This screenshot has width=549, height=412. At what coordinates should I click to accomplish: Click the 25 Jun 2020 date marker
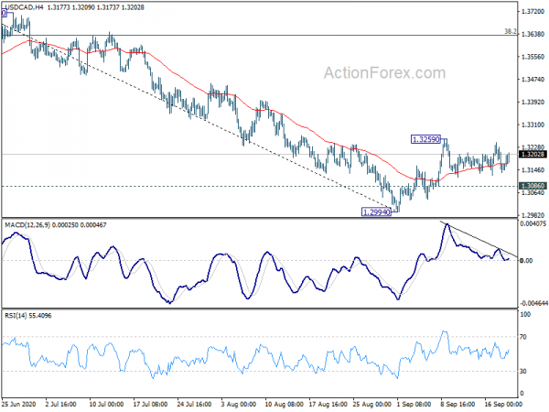pos(18,405)
